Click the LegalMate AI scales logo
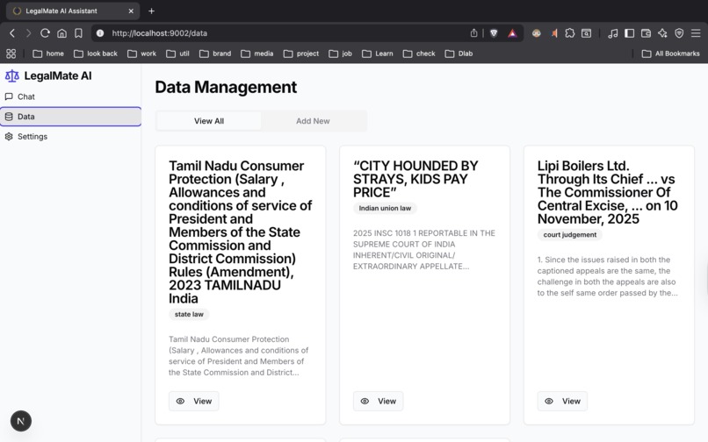Viewport: 708px width, 442px height. pos(11,75)
